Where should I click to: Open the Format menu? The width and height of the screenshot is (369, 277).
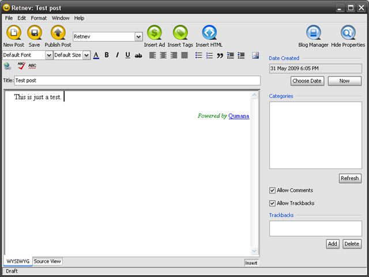pyautogui.click(x=39, y=18)
